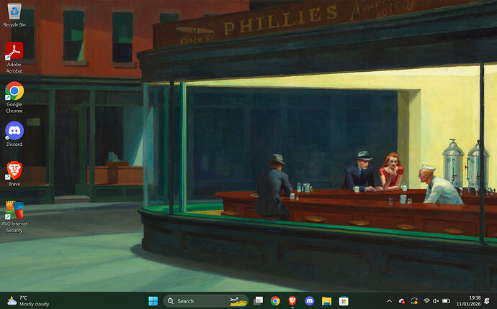Screen dimensions: 497x309
Task: Click the muted volume icon
Action: point(436,301)
